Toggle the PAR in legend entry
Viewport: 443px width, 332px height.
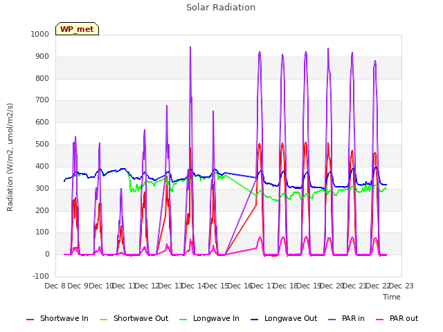(x=346, y=318)
